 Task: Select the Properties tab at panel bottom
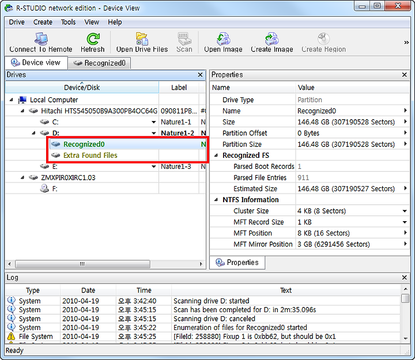(x=237, y=263)
